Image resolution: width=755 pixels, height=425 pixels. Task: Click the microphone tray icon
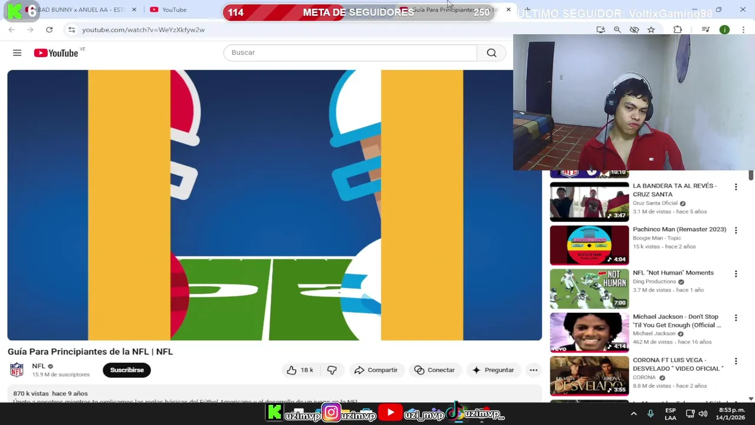point(651,414)
